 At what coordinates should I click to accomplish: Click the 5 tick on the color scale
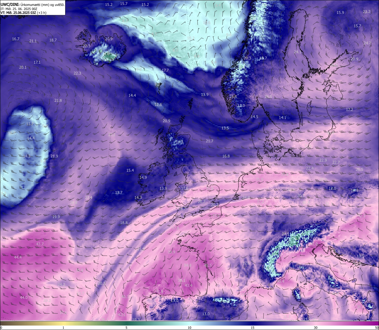tap(126, 328)
